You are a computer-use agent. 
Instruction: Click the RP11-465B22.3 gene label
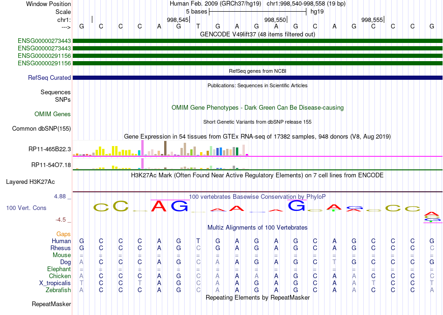coord(50,149)
